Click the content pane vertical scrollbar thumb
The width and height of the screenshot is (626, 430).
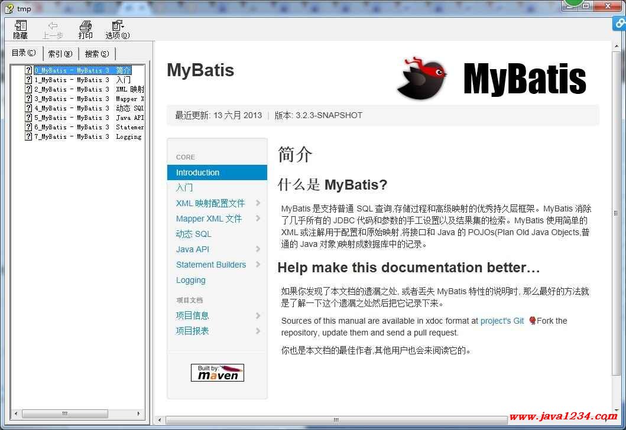pyautogui.click(x=616, y=213)
